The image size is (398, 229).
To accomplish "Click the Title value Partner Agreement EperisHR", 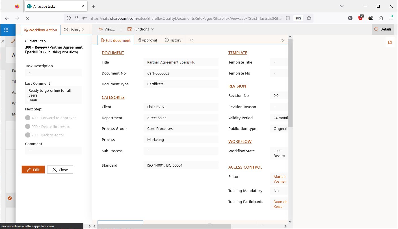I will (181, 62).
